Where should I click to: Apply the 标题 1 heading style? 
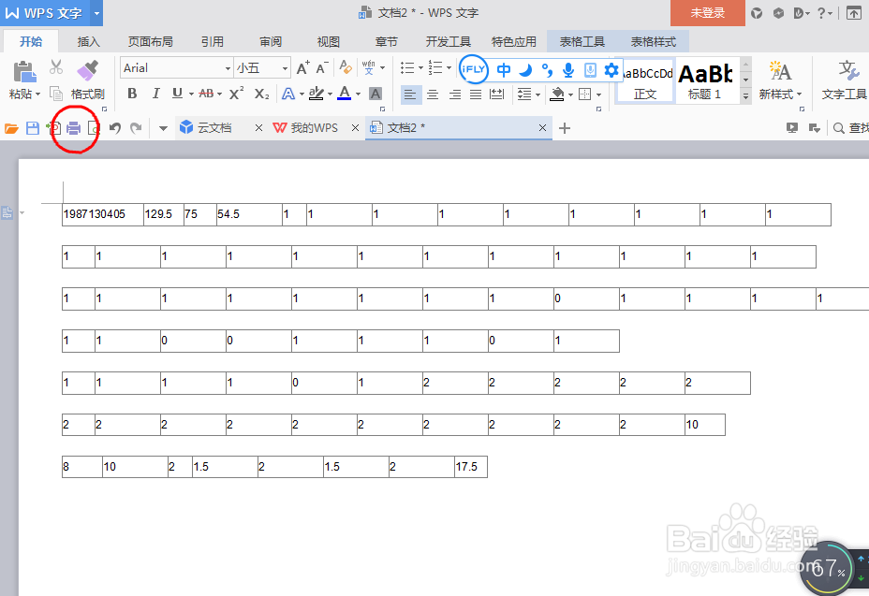click(x=705, y=80)
